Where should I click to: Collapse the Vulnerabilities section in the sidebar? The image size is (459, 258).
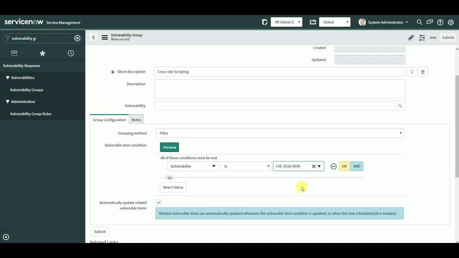[8, 77]
